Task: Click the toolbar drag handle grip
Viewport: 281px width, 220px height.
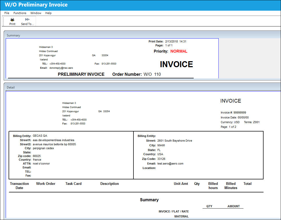Action: [x=3, y=22]
